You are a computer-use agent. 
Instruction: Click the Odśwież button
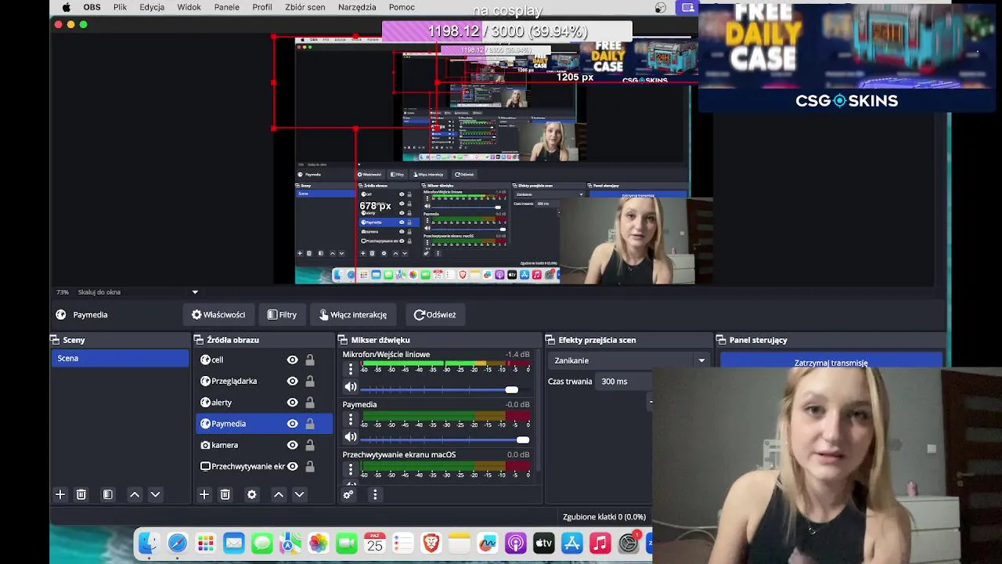pyautogui.click(x=434, y=315)
